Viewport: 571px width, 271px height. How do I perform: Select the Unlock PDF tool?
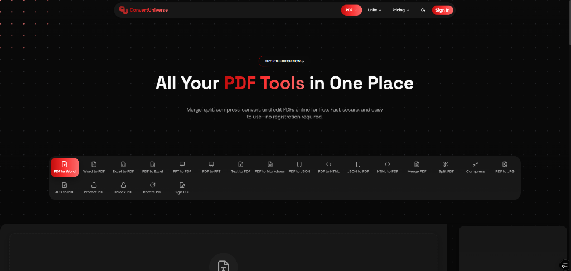(123, 187)
